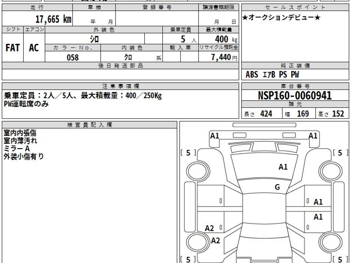The image size is (351, 263).
Task: Click the width value 169
Action: click(303, 114)
